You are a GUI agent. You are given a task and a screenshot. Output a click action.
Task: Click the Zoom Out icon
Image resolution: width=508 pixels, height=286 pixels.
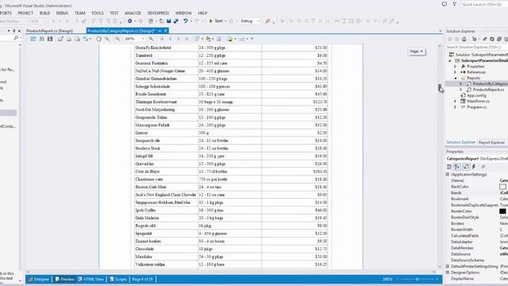pos(117,39)
